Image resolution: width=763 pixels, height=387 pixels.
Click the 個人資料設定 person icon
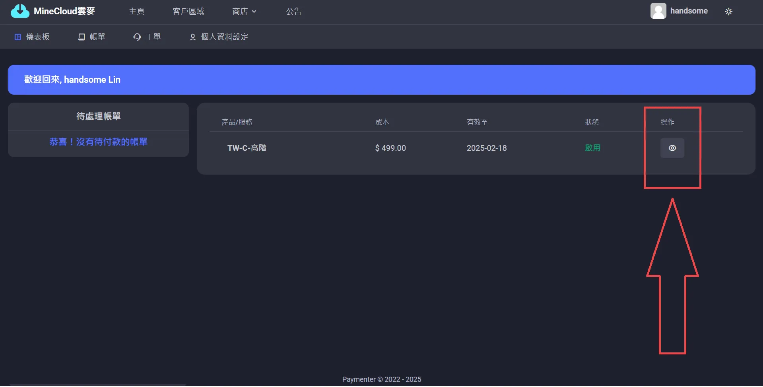193,37
